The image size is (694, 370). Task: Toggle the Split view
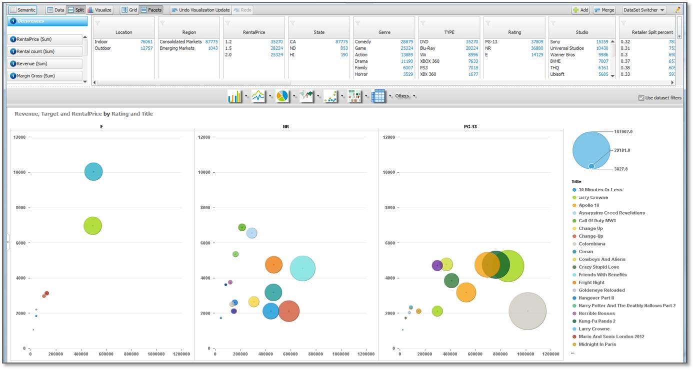click(x=76, y=10)
